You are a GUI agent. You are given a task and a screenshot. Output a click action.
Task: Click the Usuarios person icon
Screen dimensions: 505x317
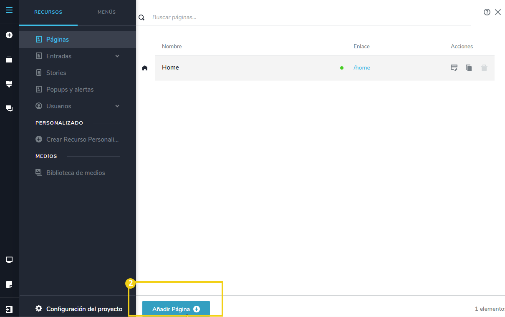[39, 106]
